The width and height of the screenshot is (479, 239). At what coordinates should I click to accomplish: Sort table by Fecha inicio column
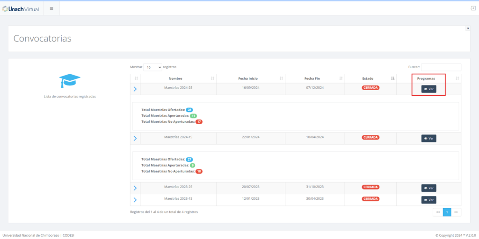[250, 78]
